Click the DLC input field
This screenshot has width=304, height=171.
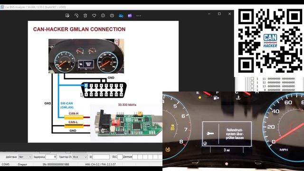[120, 157]
